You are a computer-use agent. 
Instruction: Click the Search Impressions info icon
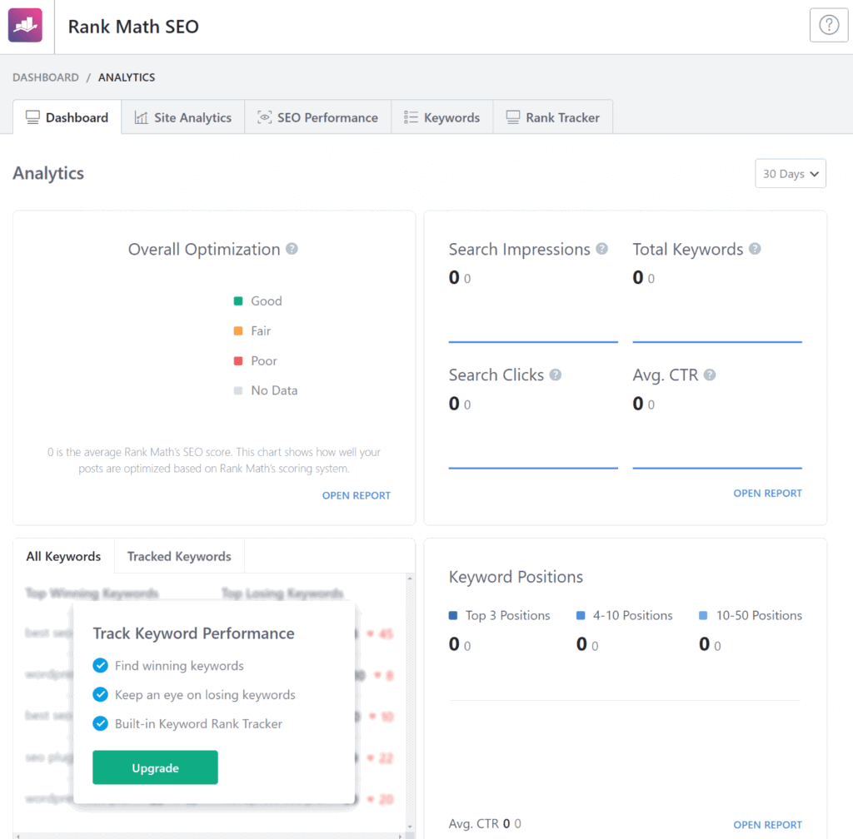coord(601,249)
